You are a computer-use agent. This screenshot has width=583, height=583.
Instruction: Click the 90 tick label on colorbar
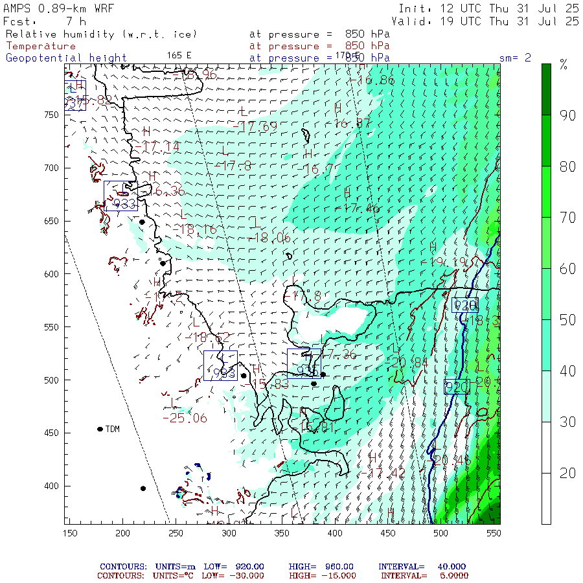(567, 116)
